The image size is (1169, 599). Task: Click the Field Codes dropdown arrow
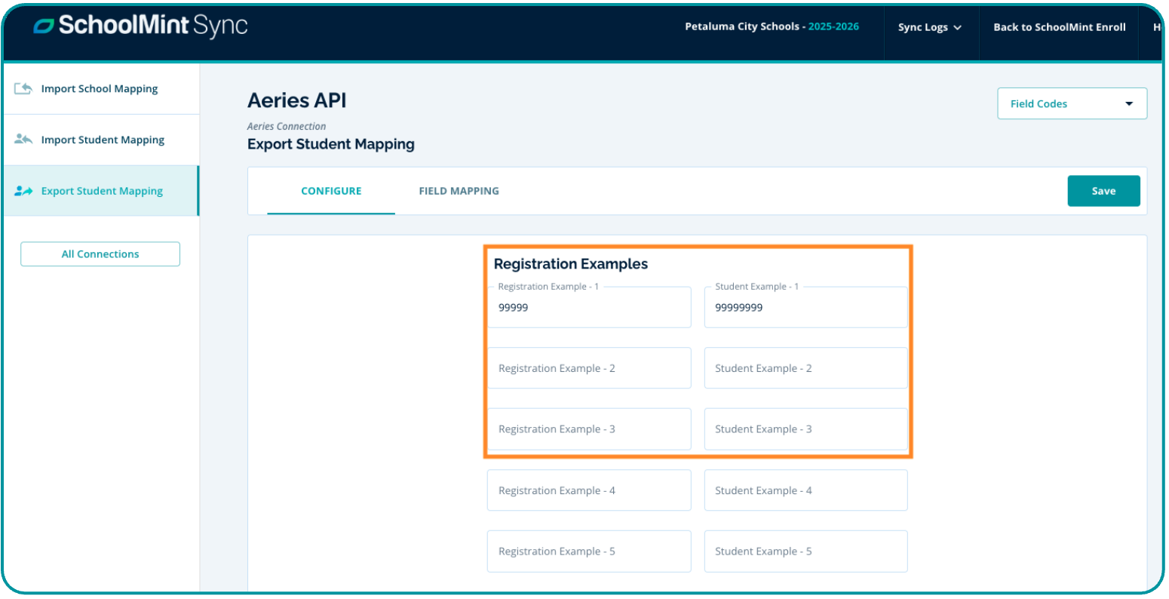tap(1129, 104)
